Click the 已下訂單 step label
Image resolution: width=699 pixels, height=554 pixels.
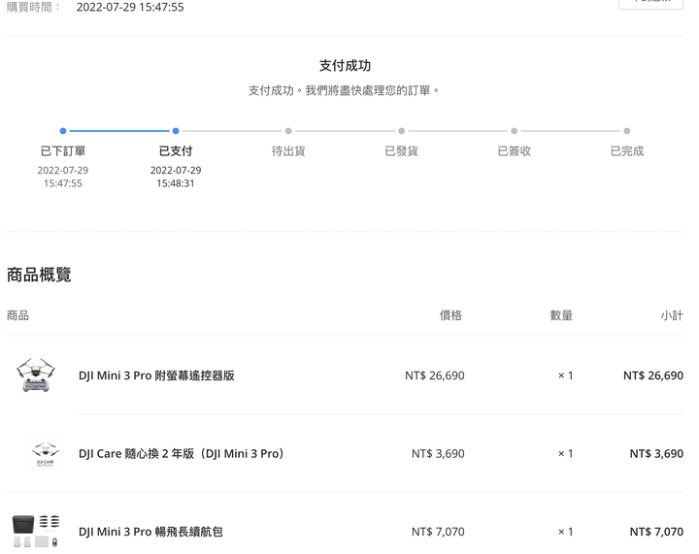[63, 151]
